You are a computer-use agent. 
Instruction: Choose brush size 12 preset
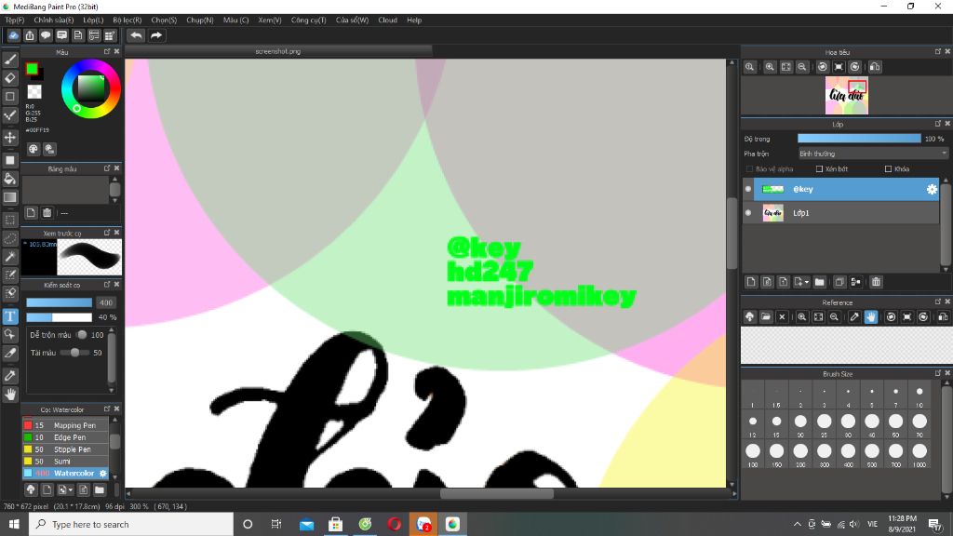tap(752, 423)
